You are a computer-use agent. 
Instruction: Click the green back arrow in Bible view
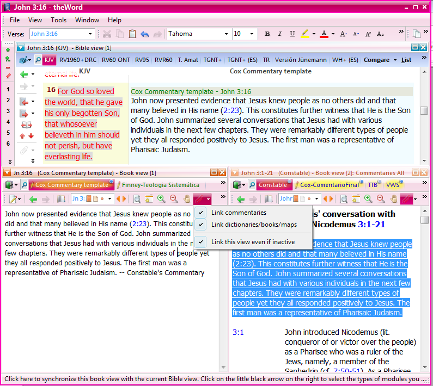click(25, 74)
